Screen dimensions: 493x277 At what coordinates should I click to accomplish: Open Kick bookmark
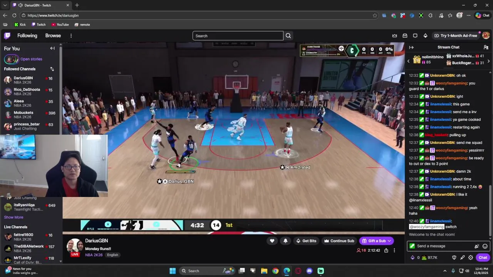(x=20, y=25)
